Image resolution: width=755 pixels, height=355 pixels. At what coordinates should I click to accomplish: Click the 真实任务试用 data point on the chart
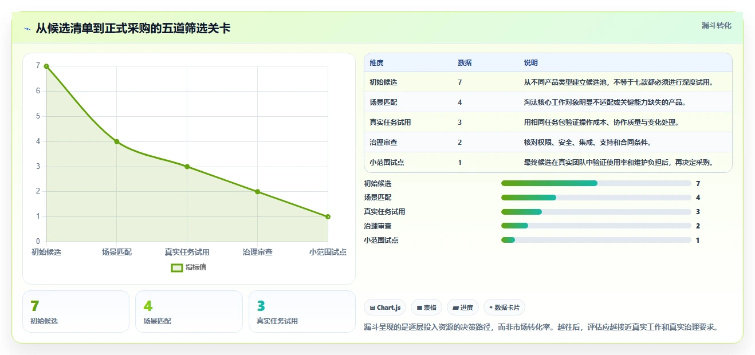tap(187, 167)
